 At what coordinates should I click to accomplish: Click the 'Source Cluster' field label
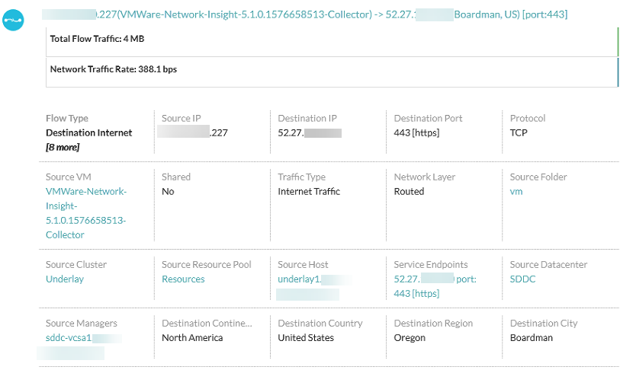(76, 264)
